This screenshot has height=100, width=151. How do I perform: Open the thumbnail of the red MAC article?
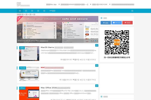coord(29,74)
